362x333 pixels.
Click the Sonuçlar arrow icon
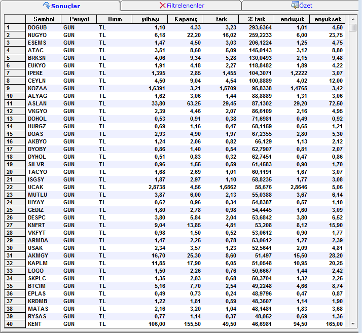47,5
